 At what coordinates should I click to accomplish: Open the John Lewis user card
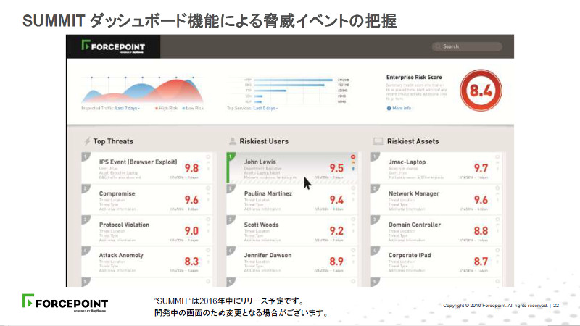[292, 168]
